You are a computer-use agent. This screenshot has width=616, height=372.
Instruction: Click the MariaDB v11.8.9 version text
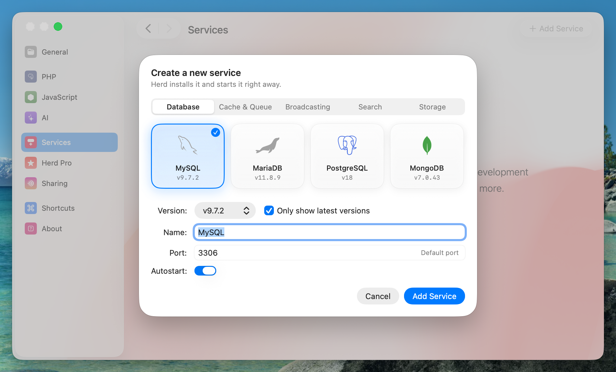[268, 178]
